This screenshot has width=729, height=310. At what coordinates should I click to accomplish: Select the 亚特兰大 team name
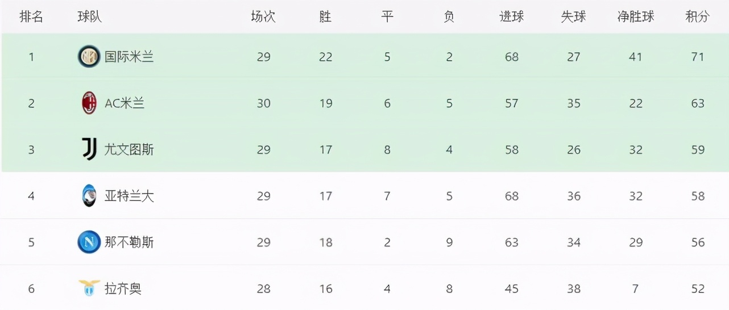(129, 196)
